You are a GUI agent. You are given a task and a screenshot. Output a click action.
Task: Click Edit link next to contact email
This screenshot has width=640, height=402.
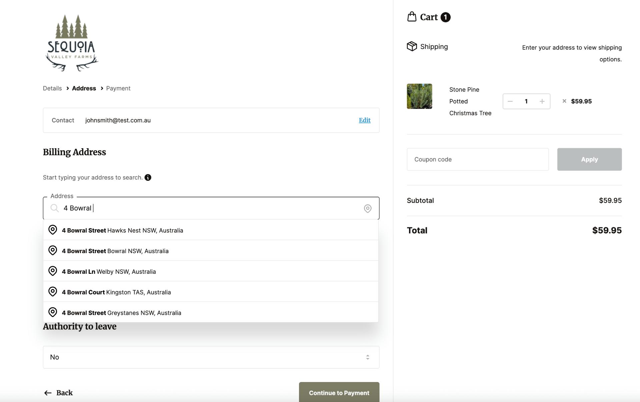(x=364, y=120)
